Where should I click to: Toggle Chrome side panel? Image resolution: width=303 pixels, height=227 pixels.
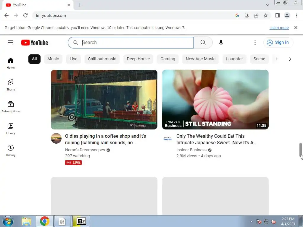coord(278,15)
